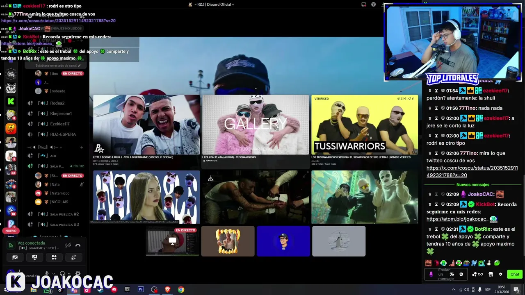Open Chrome from the taskbar
This screenshot has height=295, width=525.
(x=181, y=290)
